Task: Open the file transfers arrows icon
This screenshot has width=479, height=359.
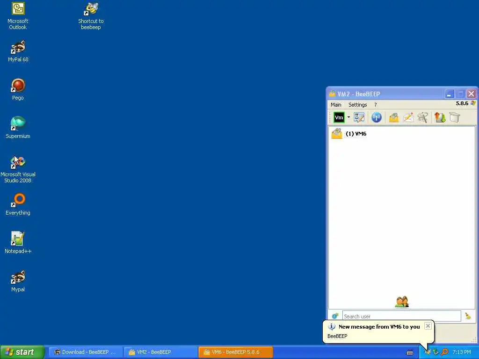Action: point(440,117)
